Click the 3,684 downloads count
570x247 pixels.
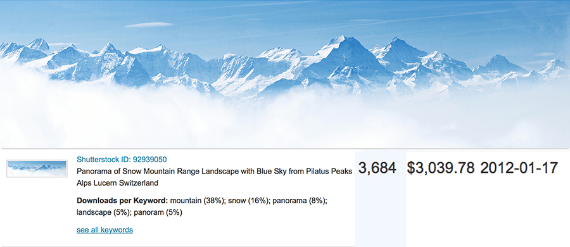(x=377, y=168)
